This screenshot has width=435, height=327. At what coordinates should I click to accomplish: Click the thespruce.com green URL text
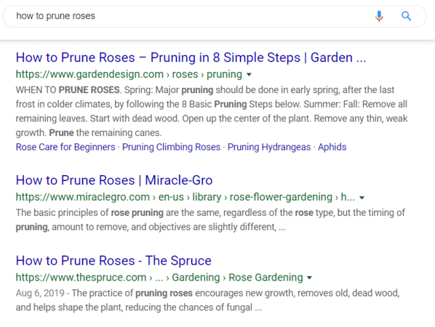tap(159, 278)
